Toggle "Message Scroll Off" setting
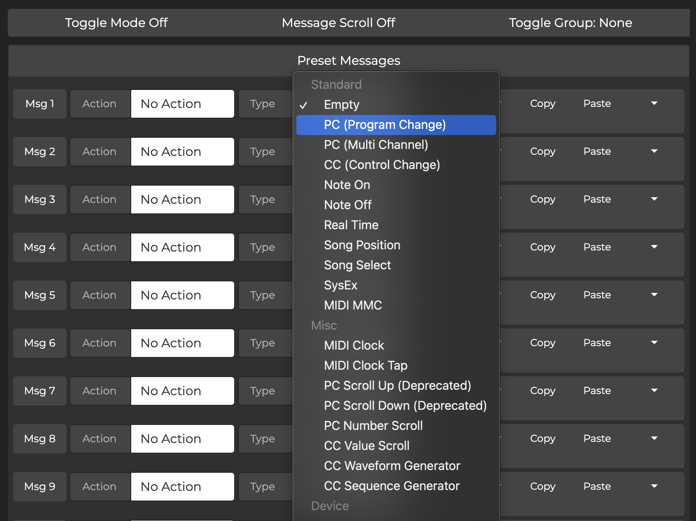The image size is (696, 521). point(338,23)
